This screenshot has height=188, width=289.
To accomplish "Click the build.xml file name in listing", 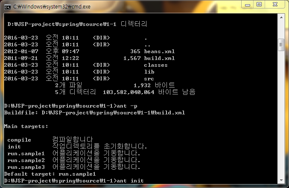I will (159, 58).
